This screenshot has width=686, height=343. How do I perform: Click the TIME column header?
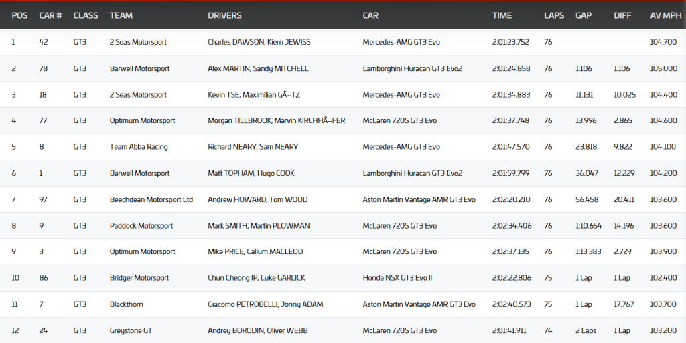[x=502, y=15]
